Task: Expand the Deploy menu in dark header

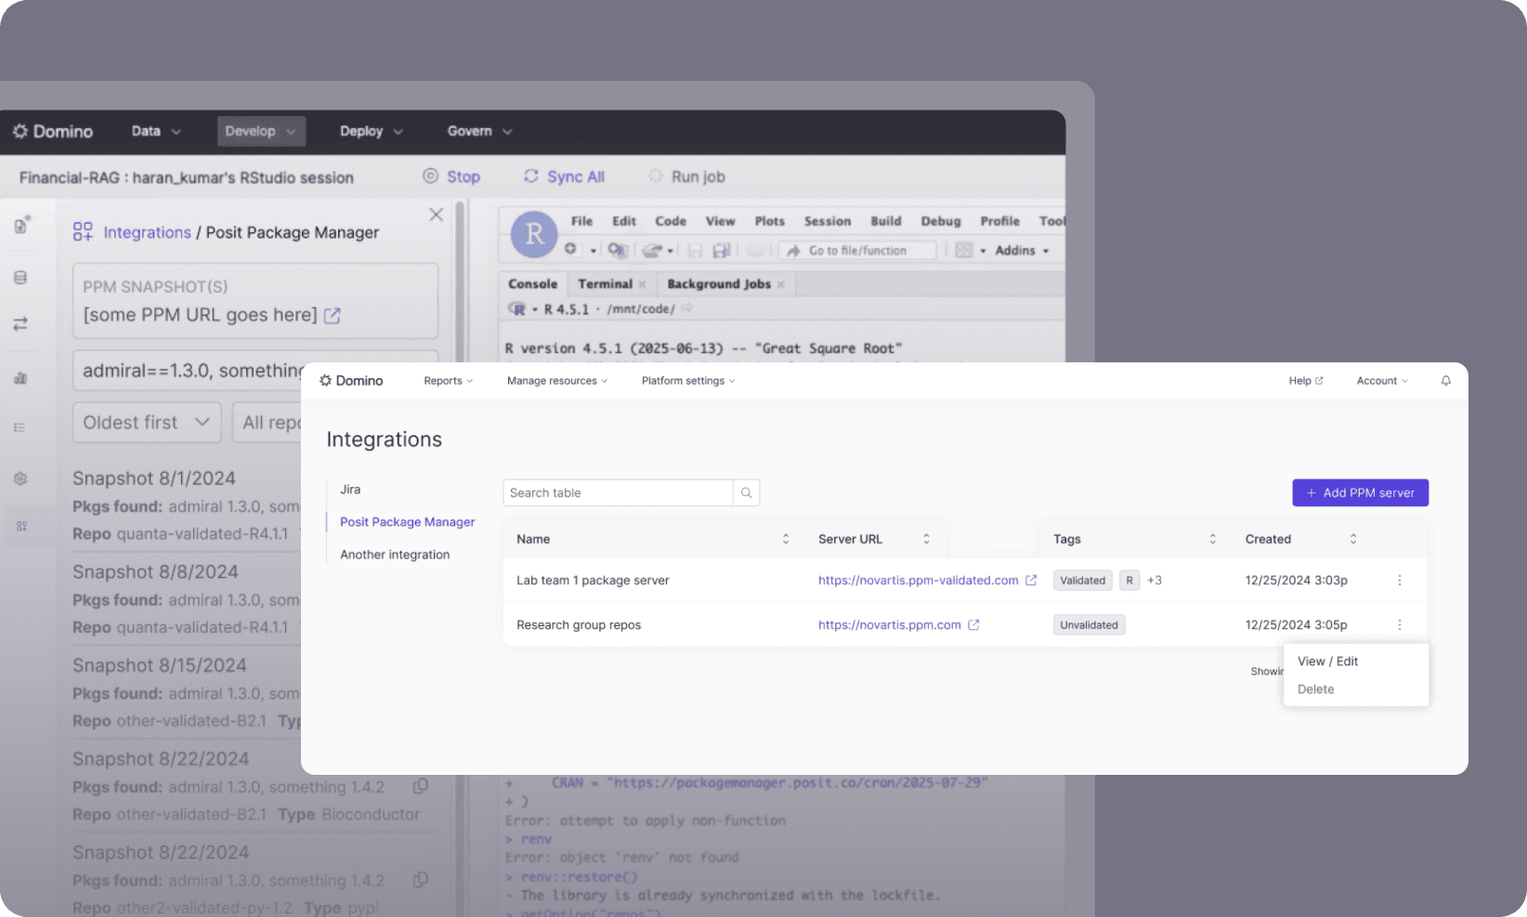Action: 372,132
